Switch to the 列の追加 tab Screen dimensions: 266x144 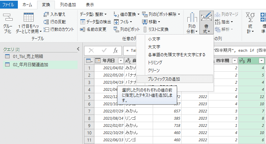point(68,4)
